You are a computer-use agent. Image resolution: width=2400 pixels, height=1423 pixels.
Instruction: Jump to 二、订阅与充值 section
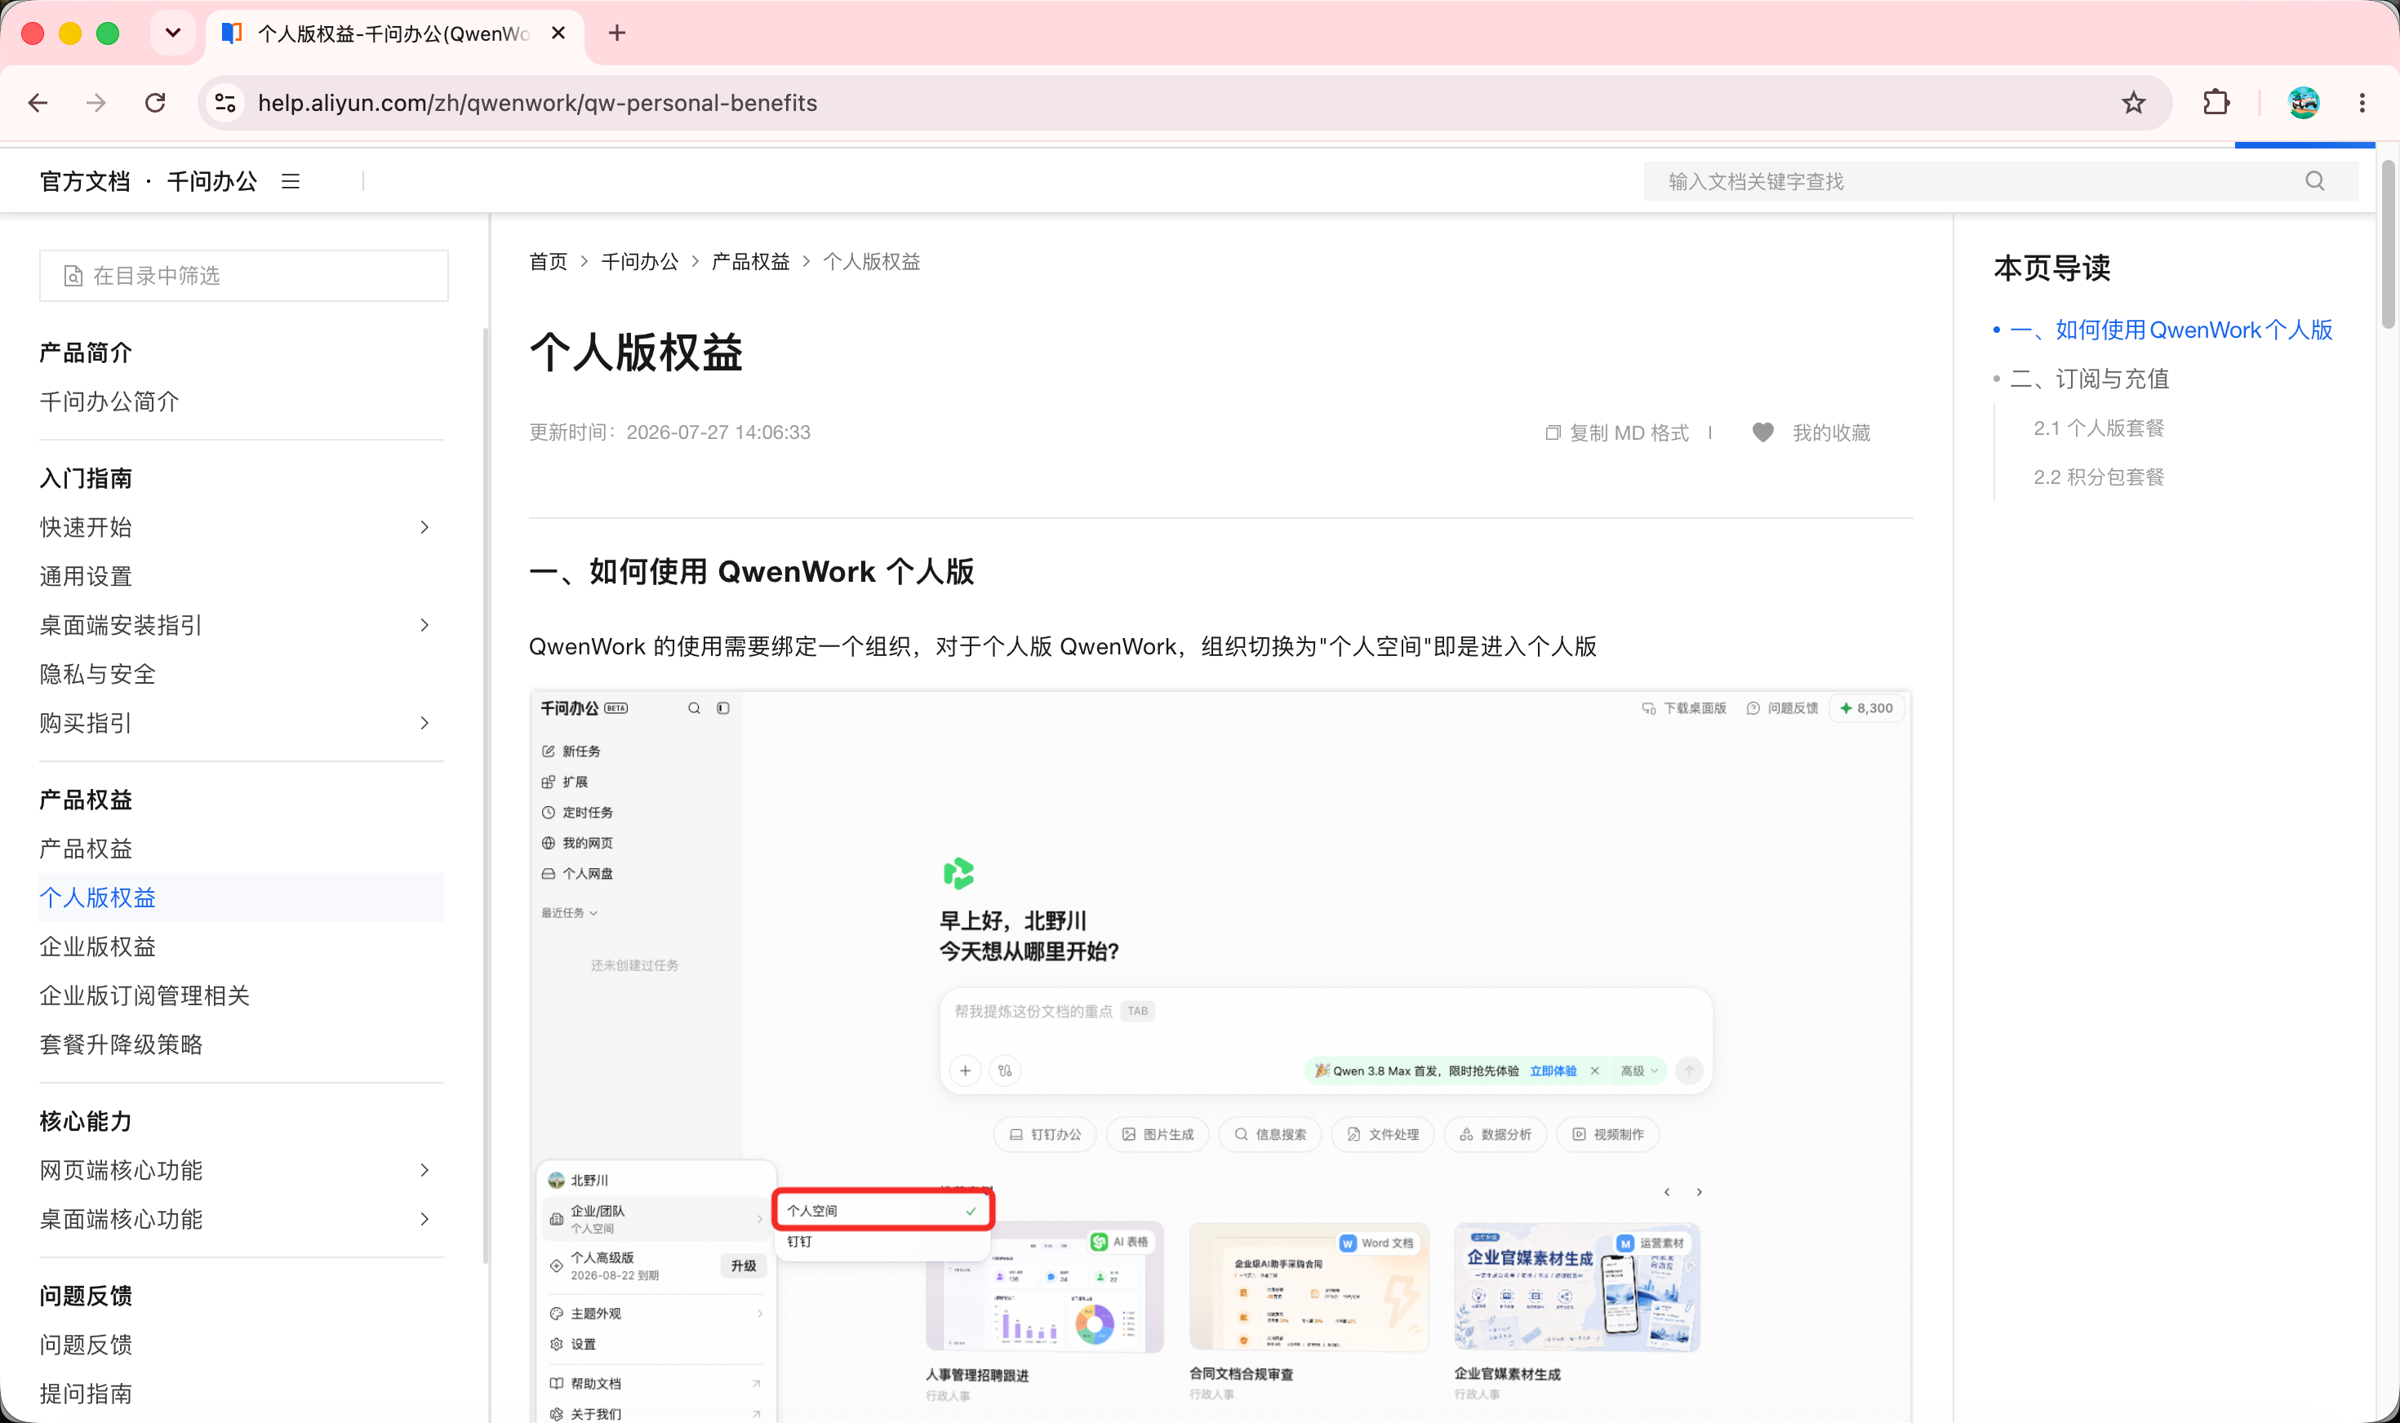[x=2089, y=379]
